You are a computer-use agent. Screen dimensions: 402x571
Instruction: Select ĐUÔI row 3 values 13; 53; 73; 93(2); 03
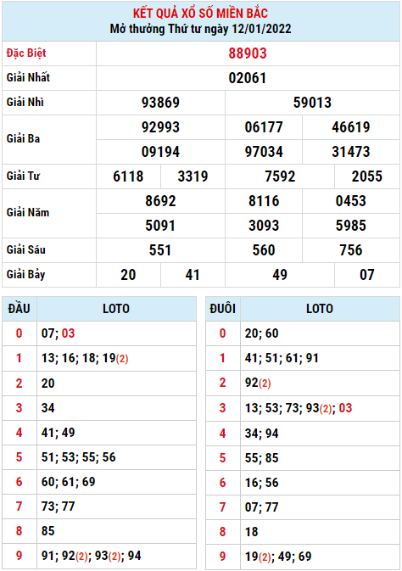(x=299, y=408)
